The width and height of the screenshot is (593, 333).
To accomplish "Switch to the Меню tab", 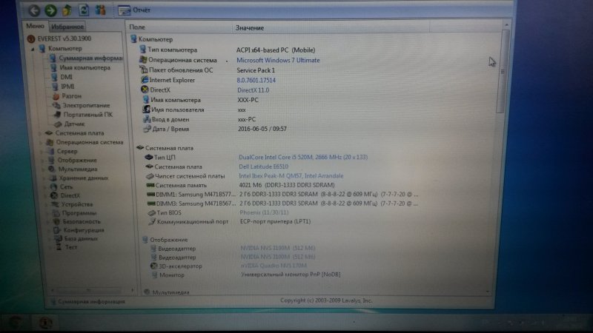I will pos(36,27).
